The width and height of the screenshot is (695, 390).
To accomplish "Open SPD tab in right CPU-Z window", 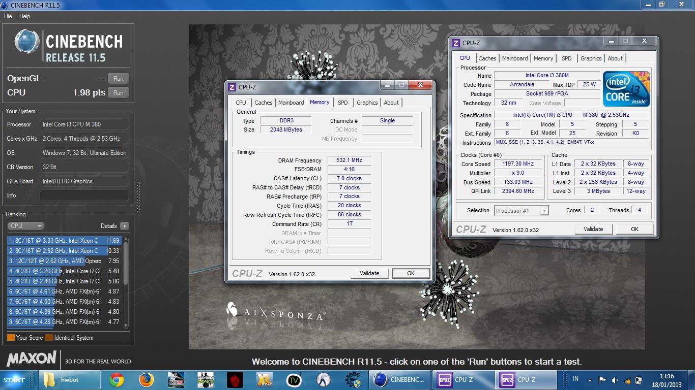I will 566,58.
